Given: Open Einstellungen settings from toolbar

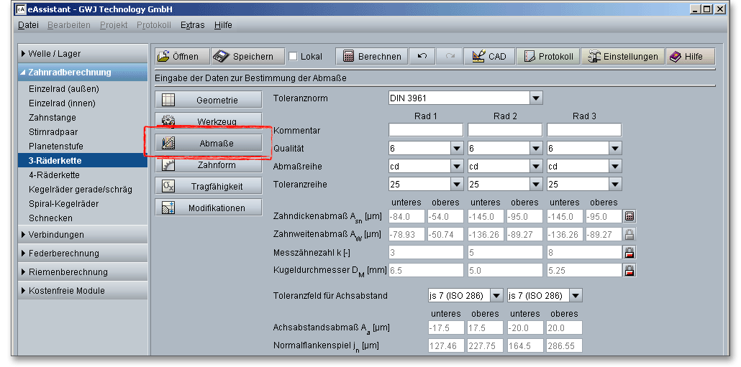Looking at the screenshot, I should (623, 57).
